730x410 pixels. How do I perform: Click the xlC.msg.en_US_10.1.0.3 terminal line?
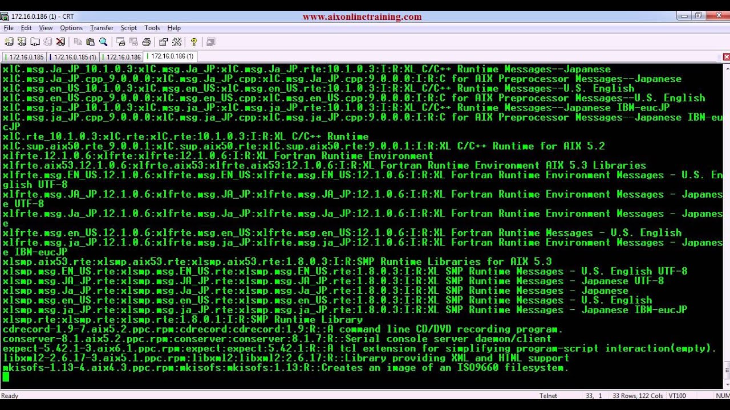pyautogui.click(x=318, y=88)
